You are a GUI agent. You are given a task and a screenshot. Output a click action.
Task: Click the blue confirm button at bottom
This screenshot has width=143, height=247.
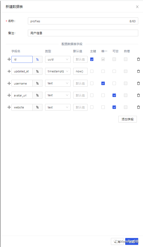[132, 241]
